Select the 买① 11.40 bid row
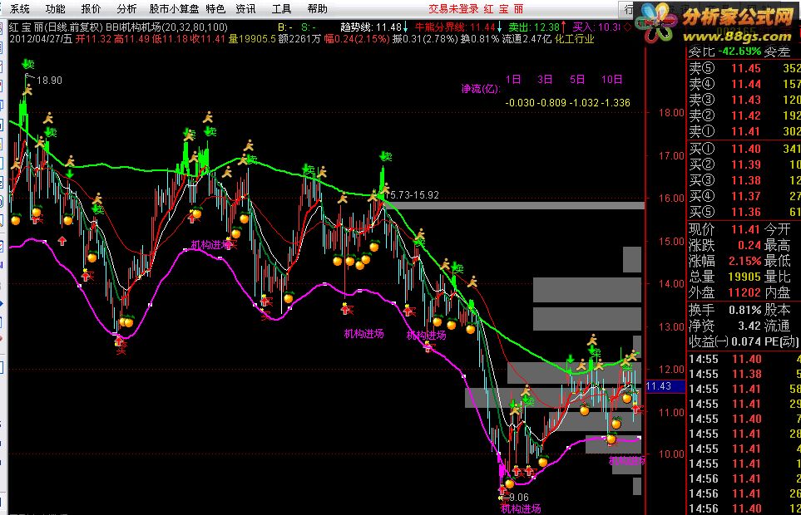801x515 pixels. [x=744, y=149]
